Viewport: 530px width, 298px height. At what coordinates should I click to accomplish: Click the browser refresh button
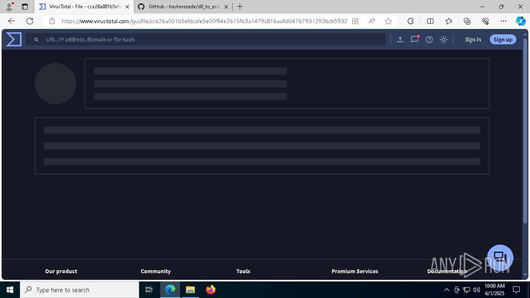30,21
